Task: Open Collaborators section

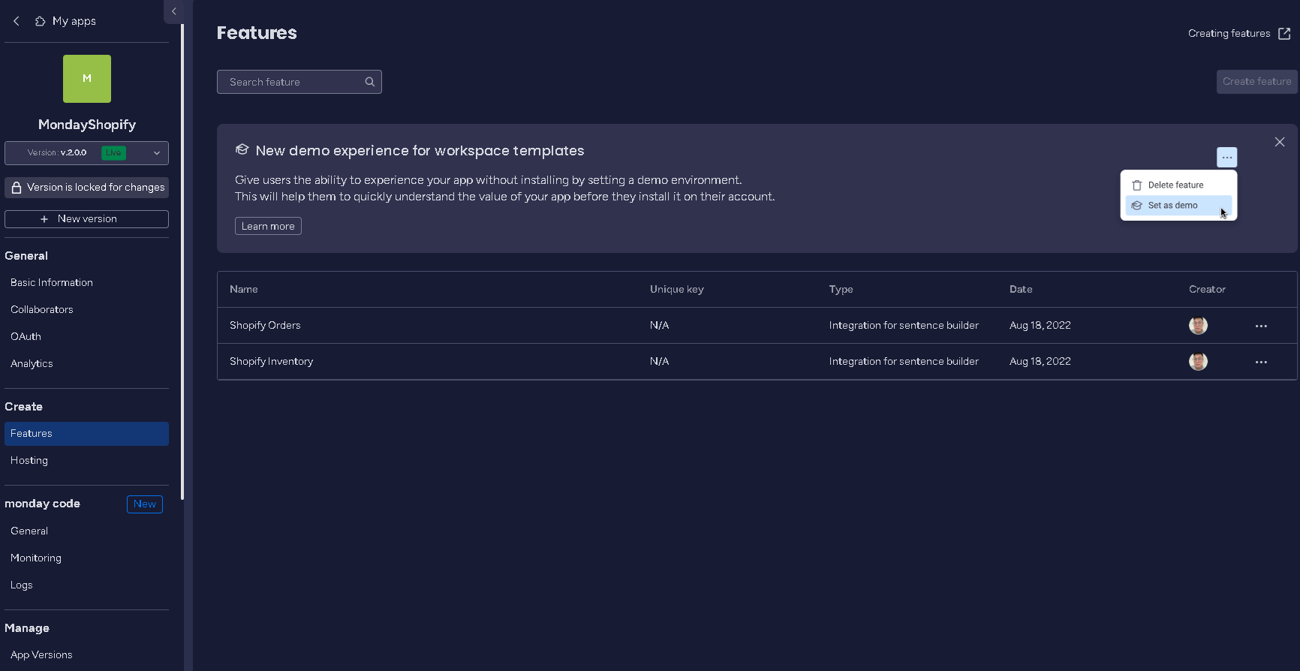Action: [x=42, y=310]
